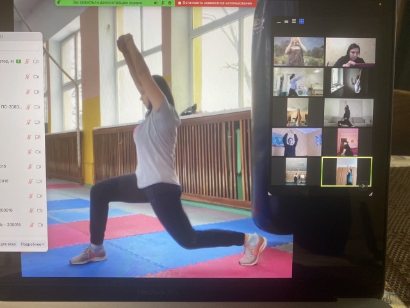
Task: Toggle microphone in the organizer (я) row
Action: coord(27,62)
